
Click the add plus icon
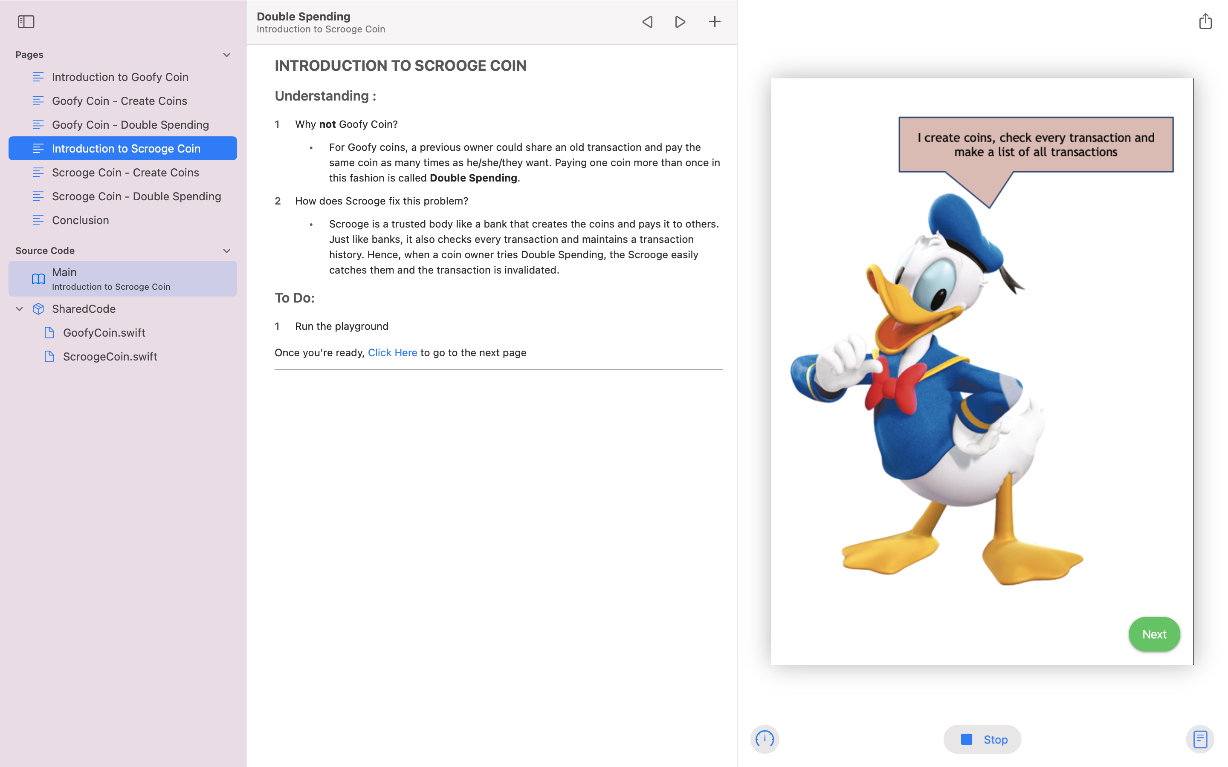pos(714,22)
